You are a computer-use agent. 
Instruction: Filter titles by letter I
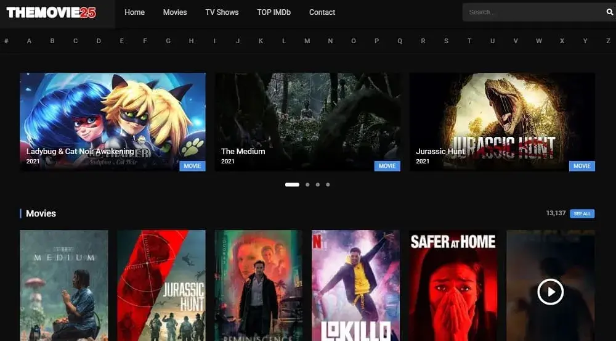click(214, 41)
